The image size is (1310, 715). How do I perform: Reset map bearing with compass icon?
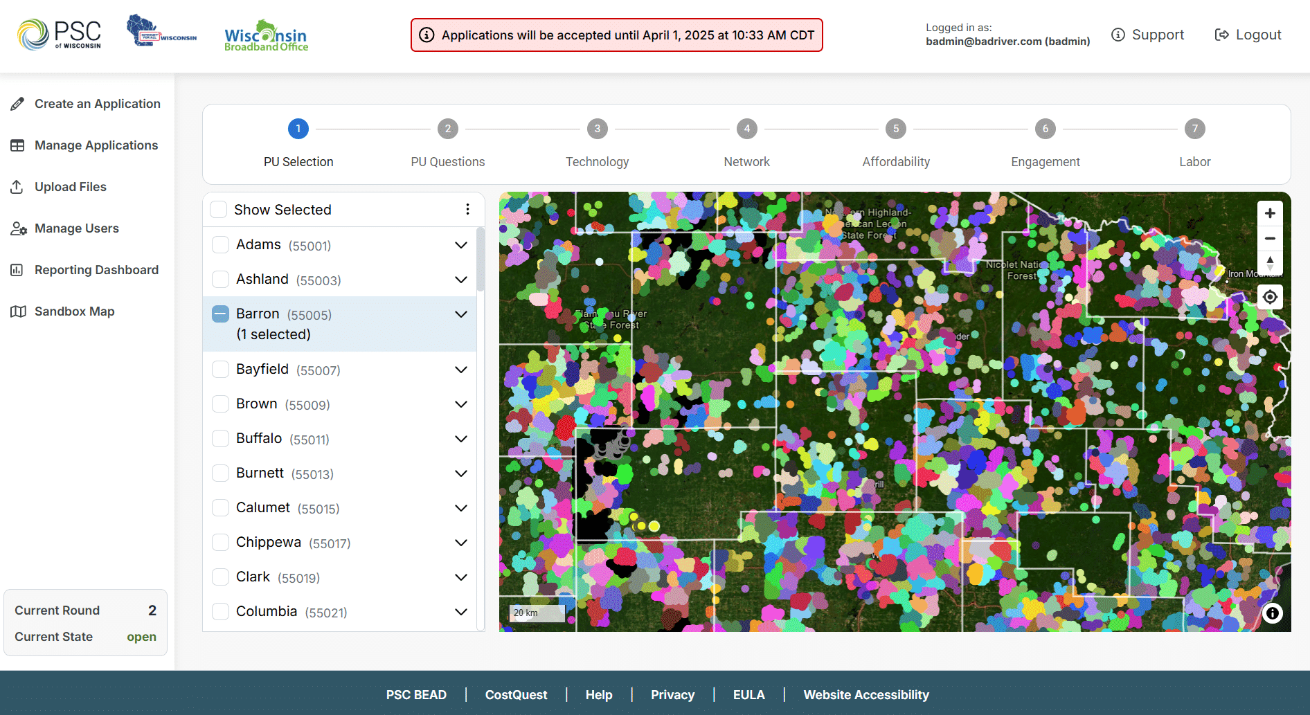click(1269, 264)
